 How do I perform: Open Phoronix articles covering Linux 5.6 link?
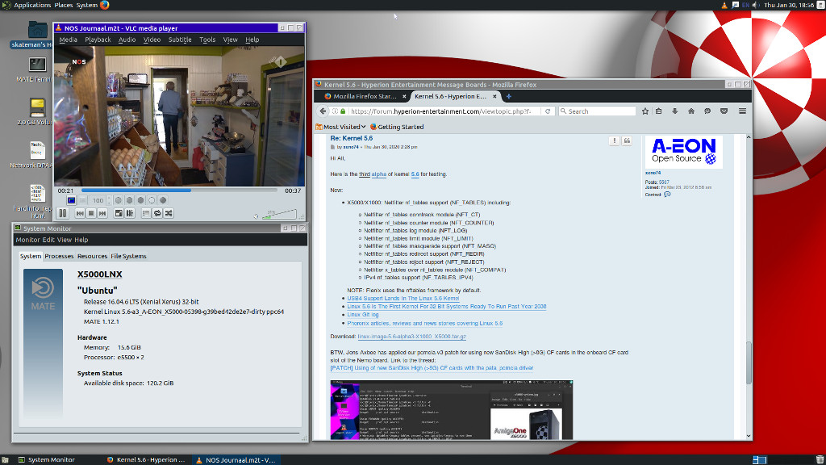click(x=425, y=323)
